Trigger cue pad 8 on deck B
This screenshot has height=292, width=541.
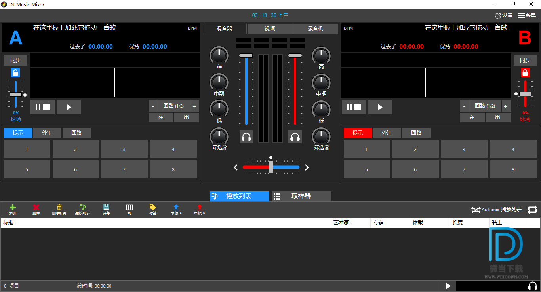click(x=513, y=169)
